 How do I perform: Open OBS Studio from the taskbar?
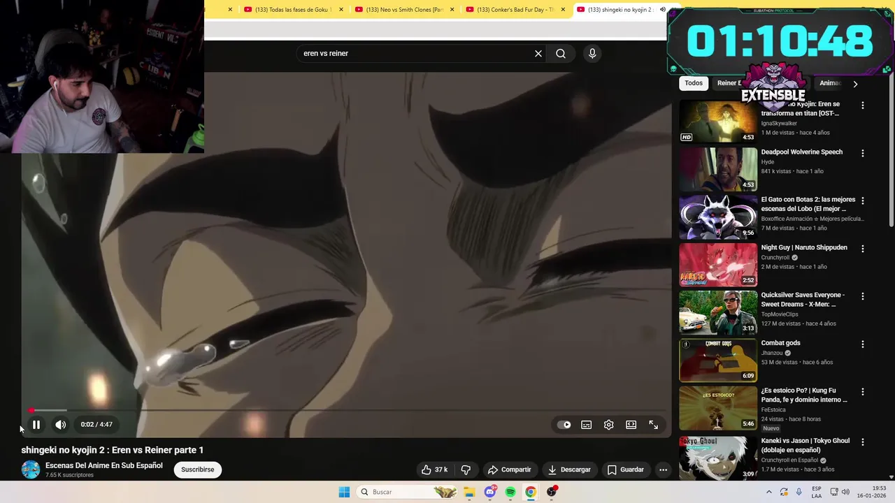tap(552, 492)
